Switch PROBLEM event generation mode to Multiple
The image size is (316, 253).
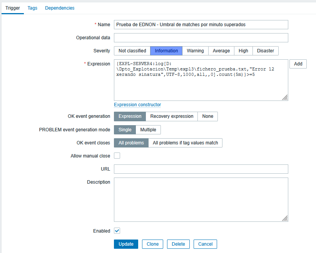coord(148,130)
